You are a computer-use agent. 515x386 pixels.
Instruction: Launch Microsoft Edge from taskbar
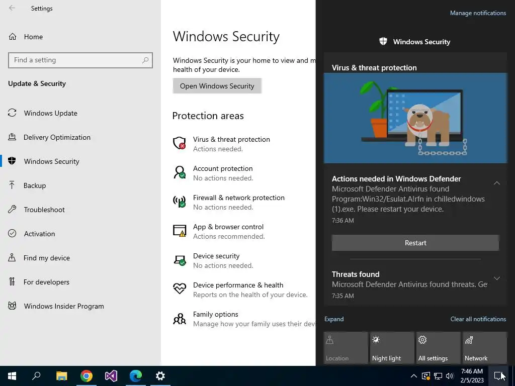(x=136, y=376)
